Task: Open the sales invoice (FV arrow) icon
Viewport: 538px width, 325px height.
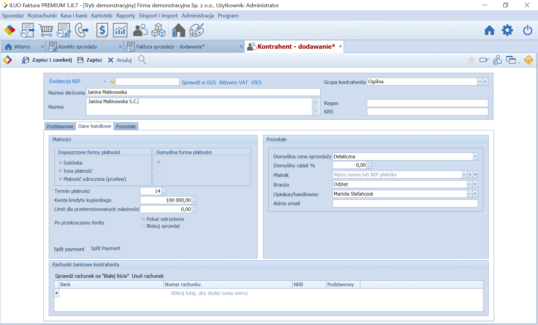Action: [27, 30]
